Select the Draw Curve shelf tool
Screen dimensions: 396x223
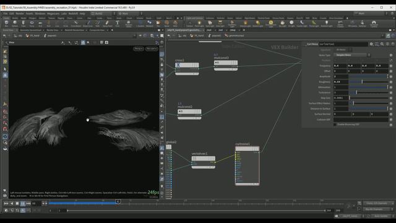[88, 24]
